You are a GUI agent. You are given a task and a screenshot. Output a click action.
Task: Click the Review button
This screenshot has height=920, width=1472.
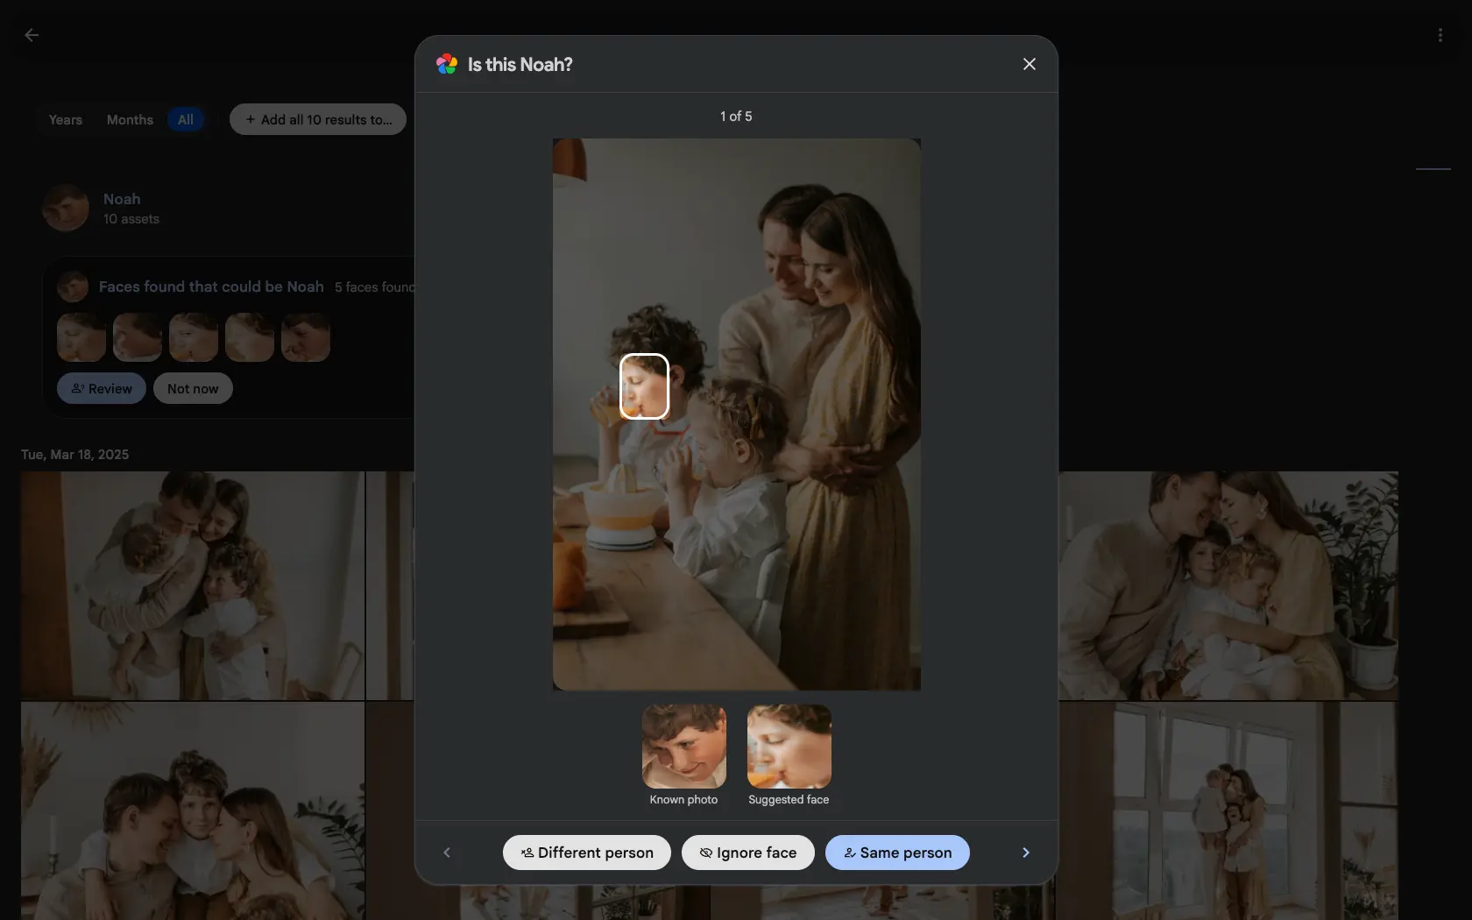[x=102, y=388]
